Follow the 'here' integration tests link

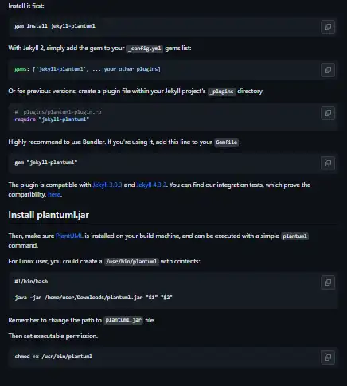[x=54, y=194]
